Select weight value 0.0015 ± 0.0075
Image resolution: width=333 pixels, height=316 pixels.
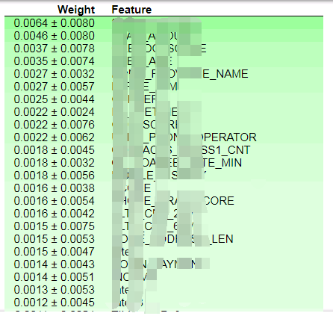(55, 226)
